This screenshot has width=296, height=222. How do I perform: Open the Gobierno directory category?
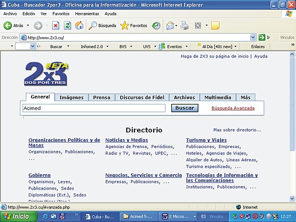39,175
